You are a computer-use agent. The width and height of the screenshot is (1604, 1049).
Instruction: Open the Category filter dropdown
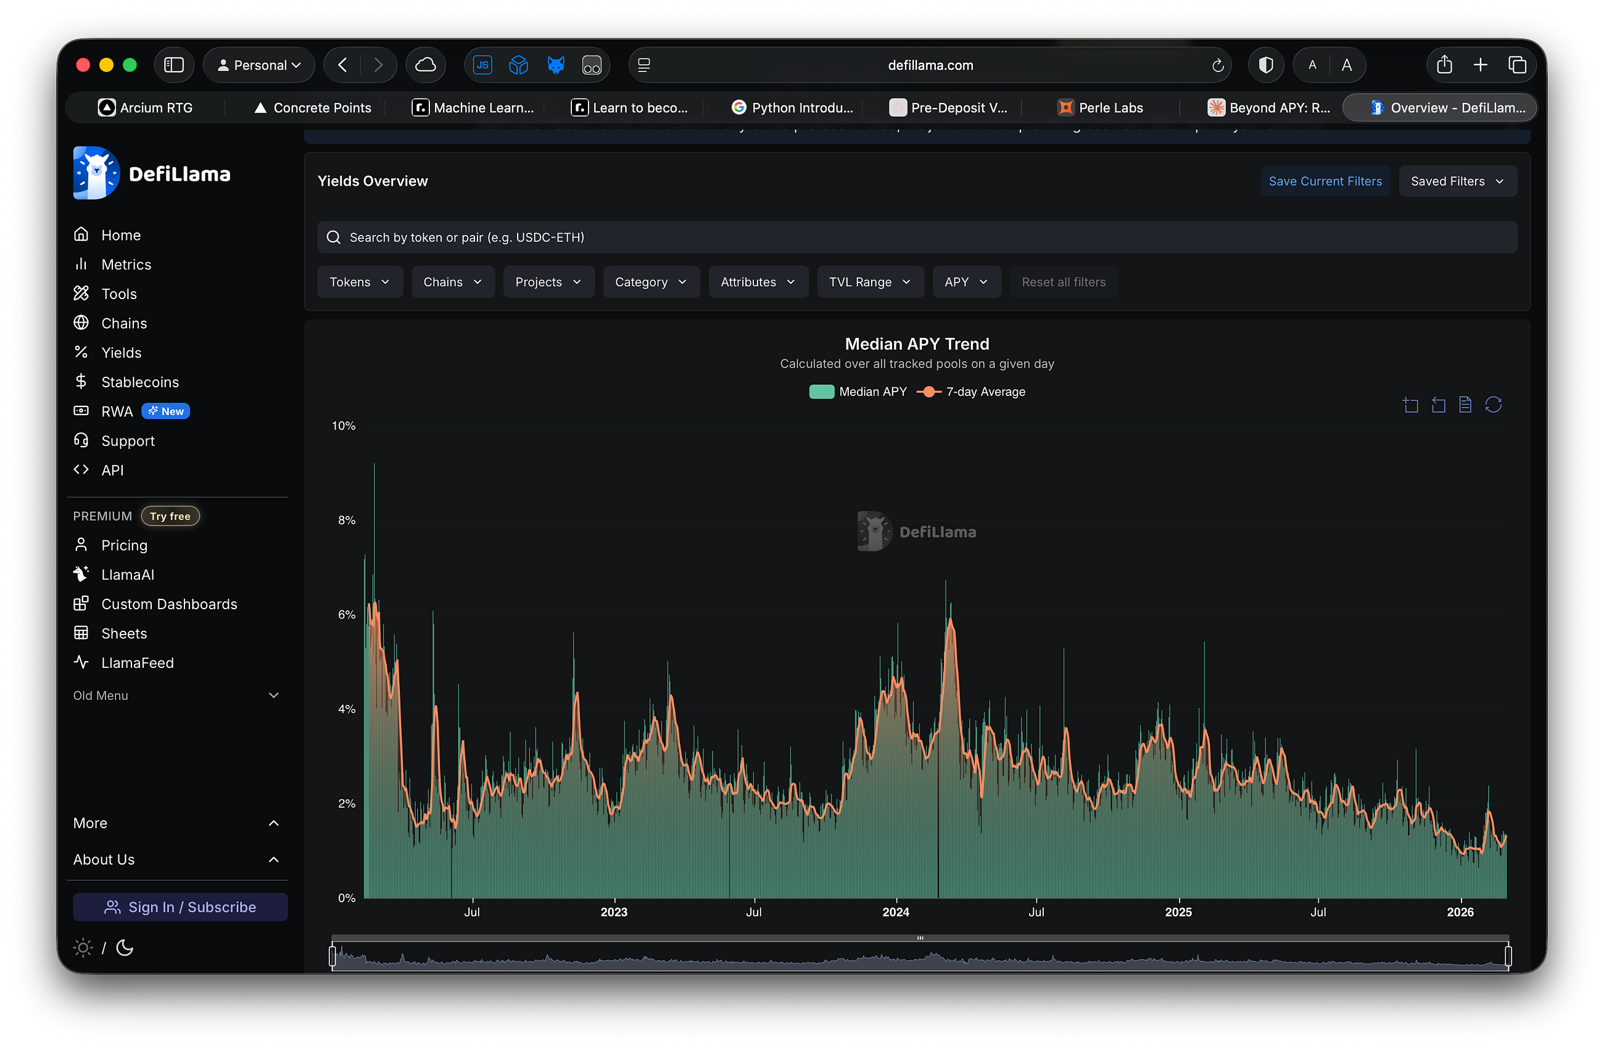click(651, 282)
